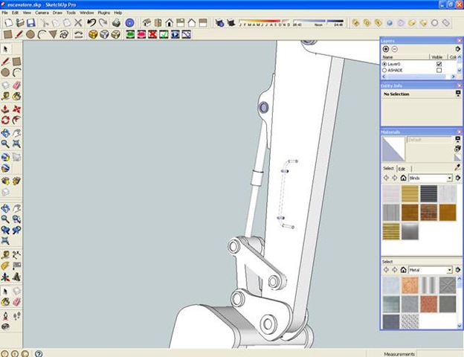Enable ASHADE layer visibility checkbox
The width and height of the screenshot is (464, 357).
coord(439,71)
